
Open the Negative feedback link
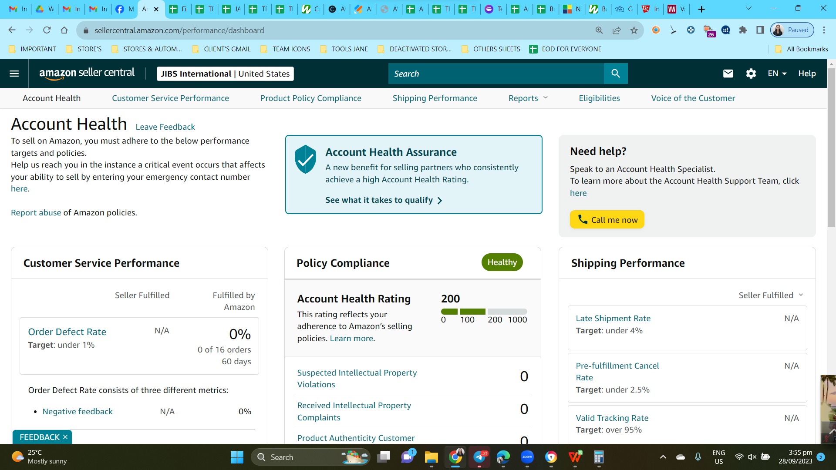[78, 411]
